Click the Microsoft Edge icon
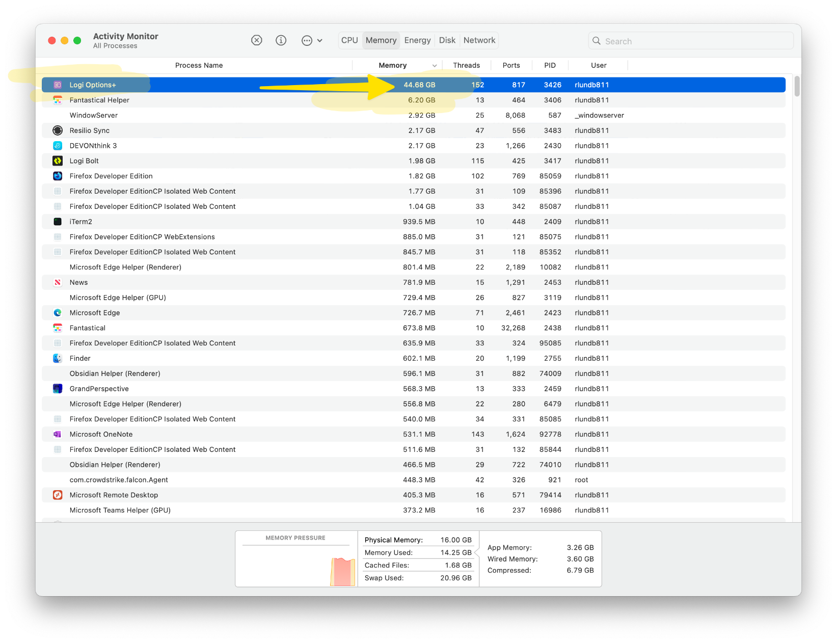The image size is (837, 643). 58,313
